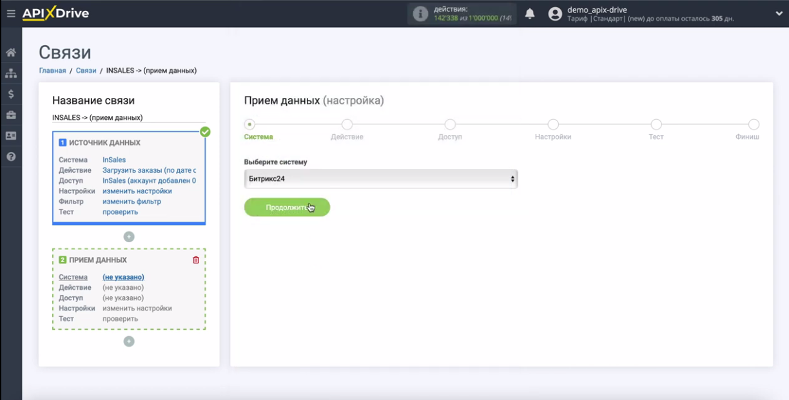
Task: Click the actions counter 142'338 из 1'000'000
Action: click(x=472, y=18)
